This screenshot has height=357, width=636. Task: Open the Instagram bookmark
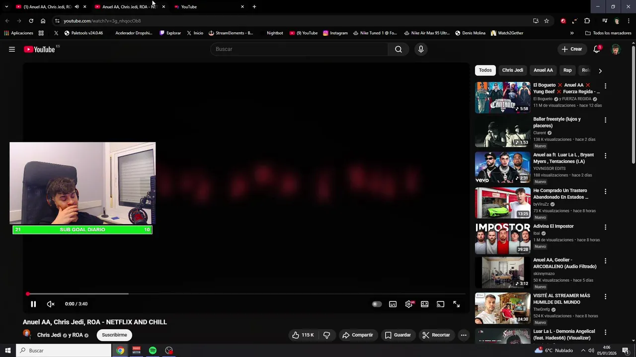click(x=335, y=33)
